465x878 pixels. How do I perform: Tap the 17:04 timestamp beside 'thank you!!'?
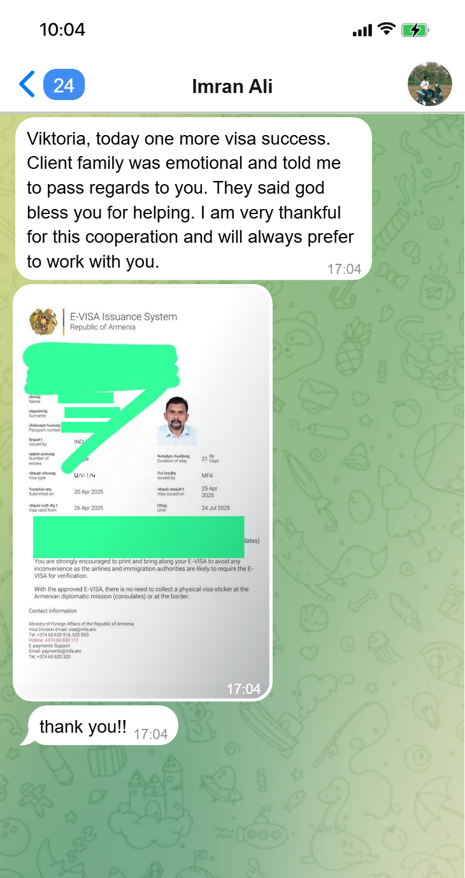click(x=150, y=735)
